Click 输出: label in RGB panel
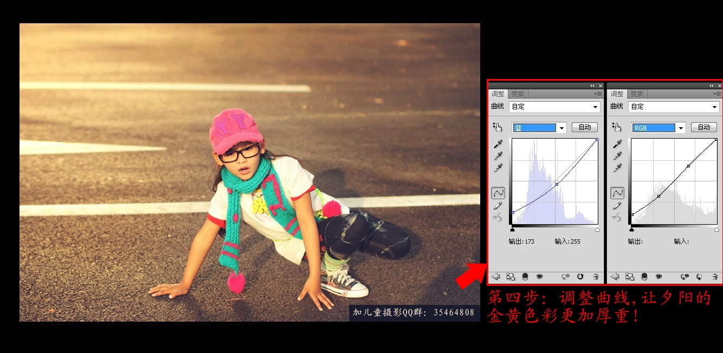Image resolution: width=723 pixels, height=353 pixels. coord(635,241)
